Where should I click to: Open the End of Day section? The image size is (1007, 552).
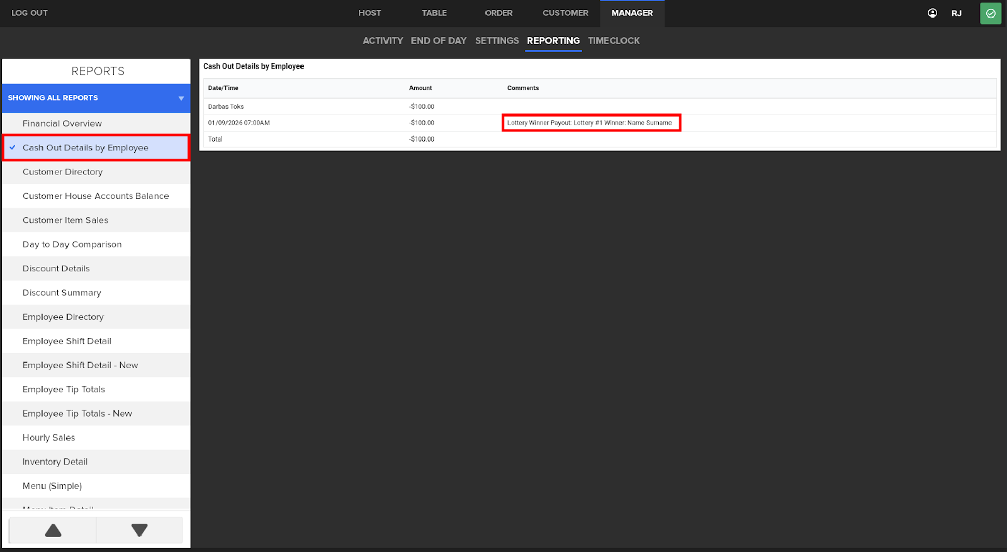pyautogui.click(x=439, y=41)
